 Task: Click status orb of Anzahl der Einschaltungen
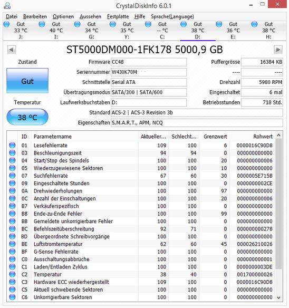point(12,198)
